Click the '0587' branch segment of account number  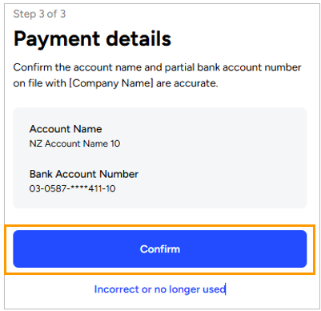click(55, 188)
